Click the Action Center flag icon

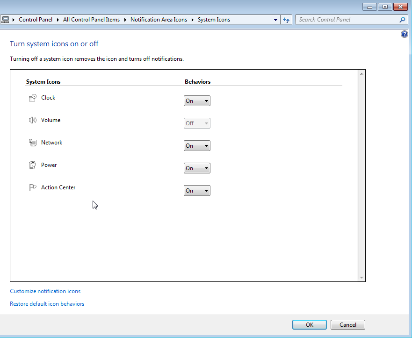tap(32, 187)
